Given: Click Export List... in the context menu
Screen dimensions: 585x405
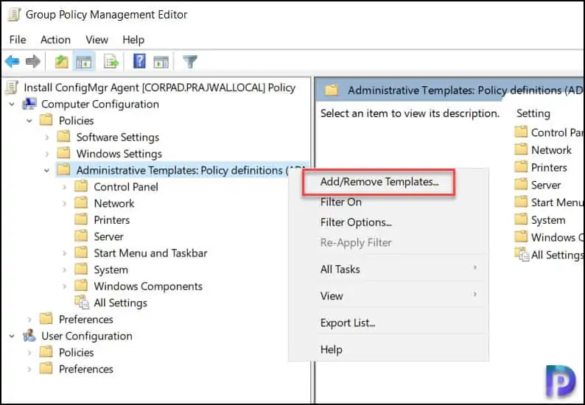Looking at the screenshot, I should [348, 323].
